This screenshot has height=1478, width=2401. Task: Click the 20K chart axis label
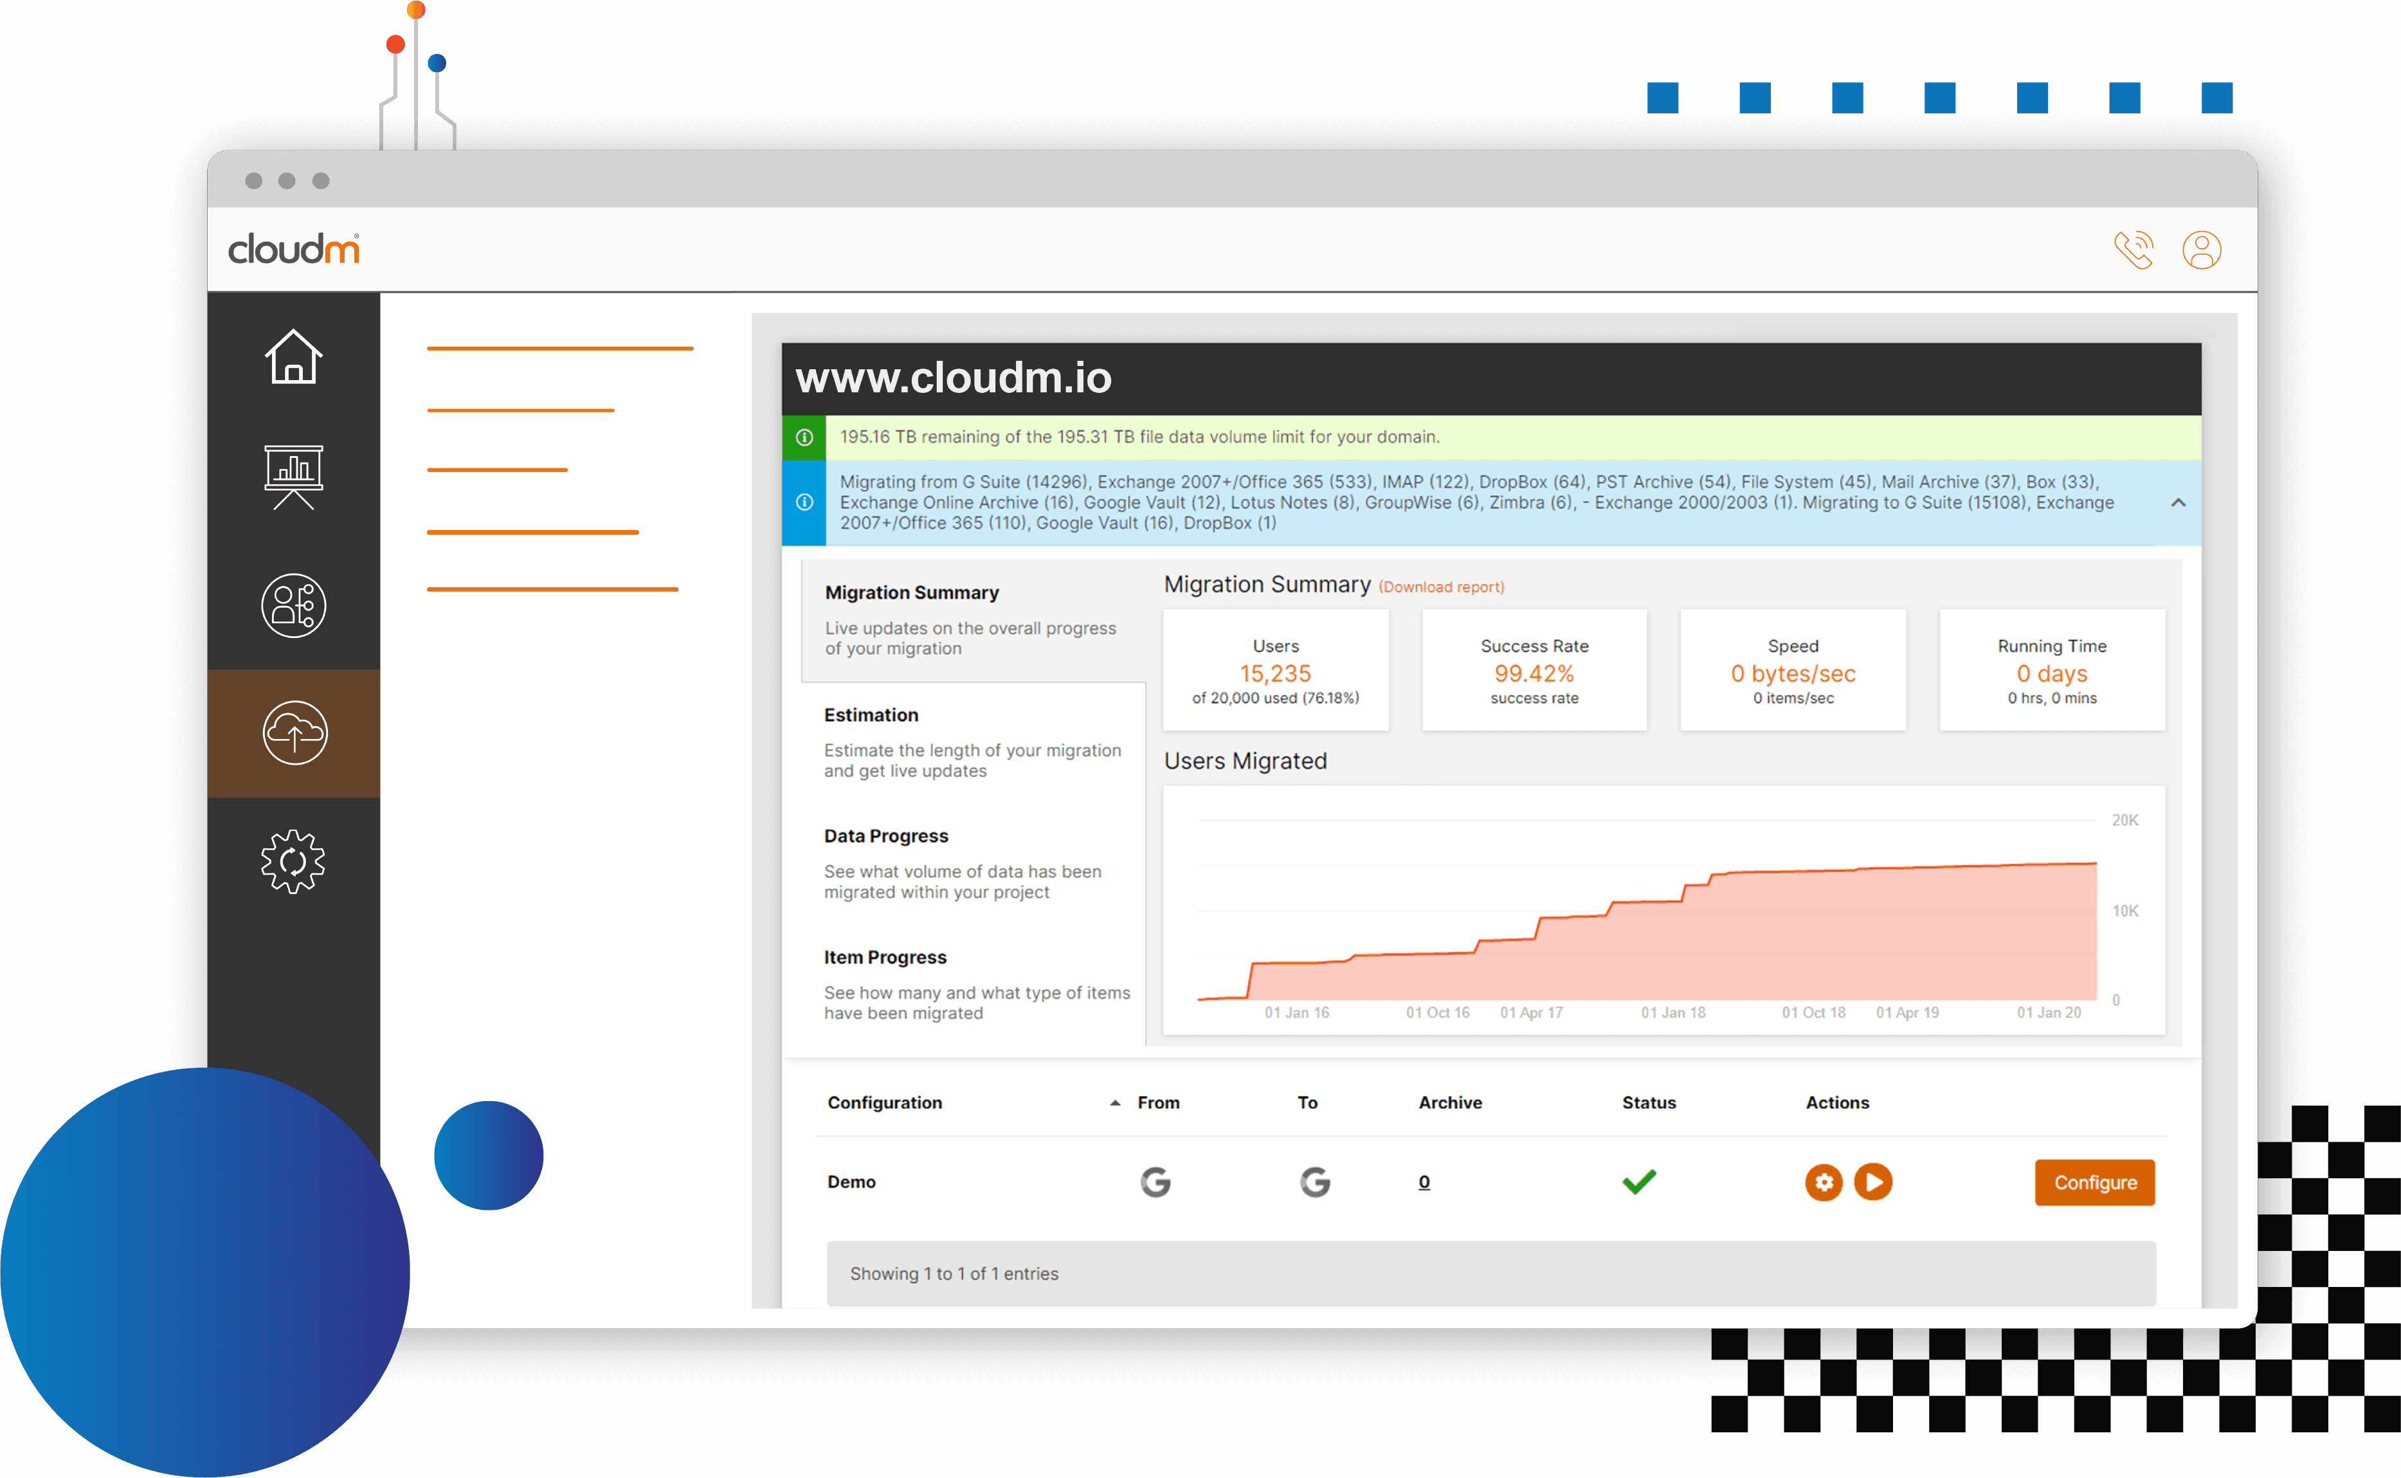(x=2125, y=820)
